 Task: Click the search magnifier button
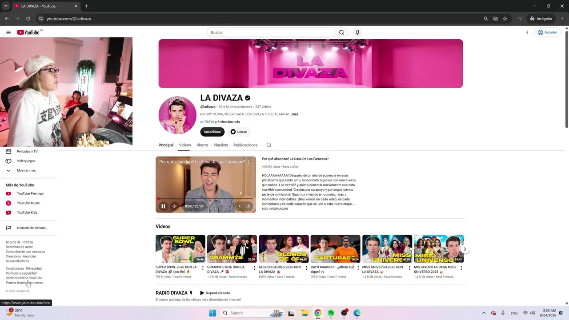[x=341, y=32]
